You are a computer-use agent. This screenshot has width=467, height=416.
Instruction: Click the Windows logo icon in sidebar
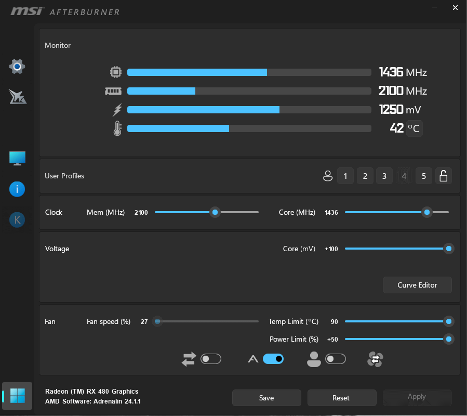tap(17, 396)
